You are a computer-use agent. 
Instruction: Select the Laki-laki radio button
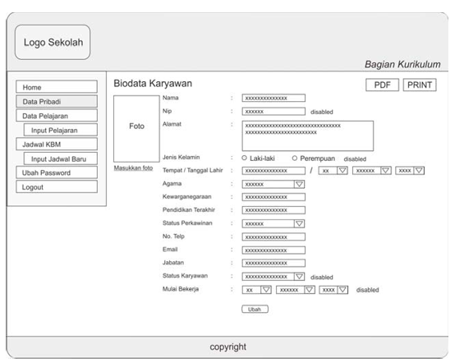pyautogui.click(x=244, y=158)
